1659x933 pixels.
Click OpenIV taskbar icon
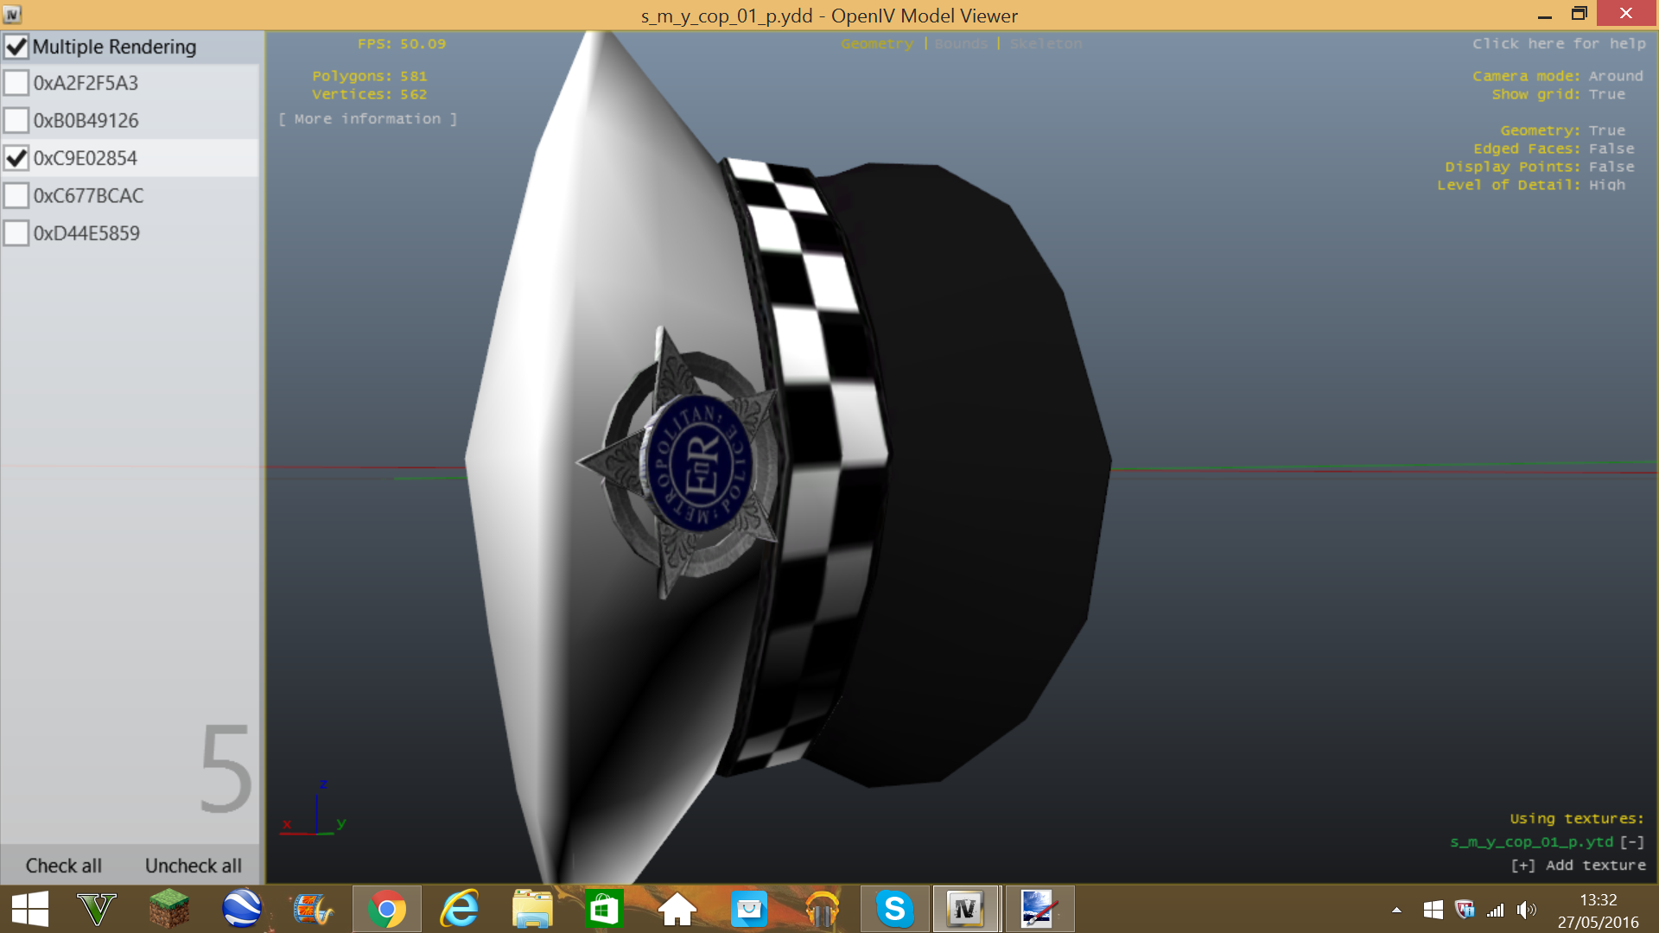click(x=965, y=909)
